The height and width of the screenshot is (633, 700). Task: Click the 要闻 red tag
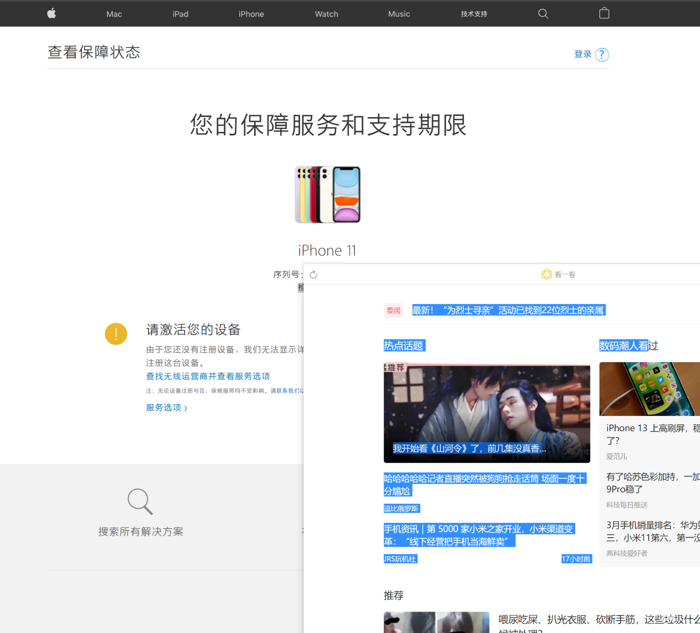coord(393,310)
